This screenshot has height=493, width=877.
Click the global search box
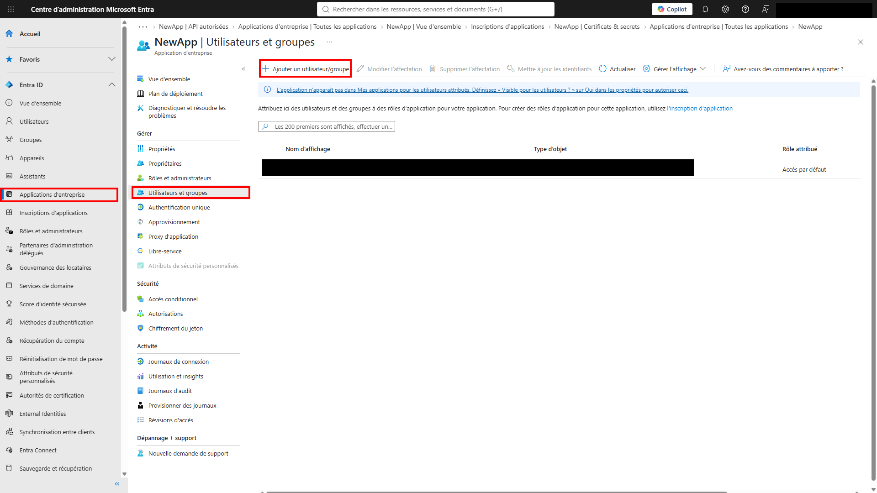pos(436,9)
